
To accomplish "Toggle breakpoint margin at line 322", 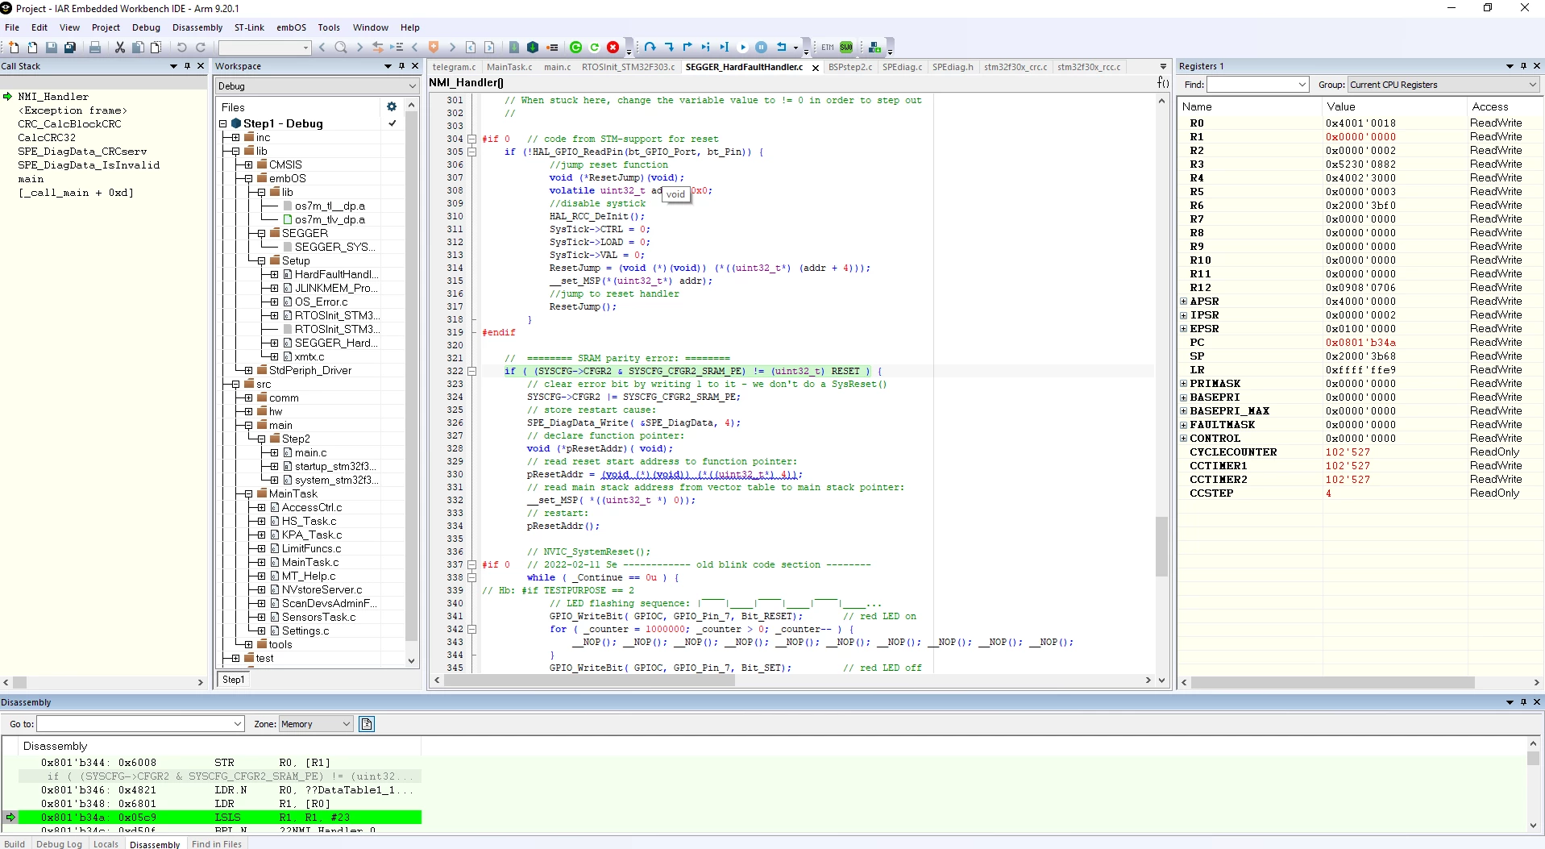I will pos(438,371).
